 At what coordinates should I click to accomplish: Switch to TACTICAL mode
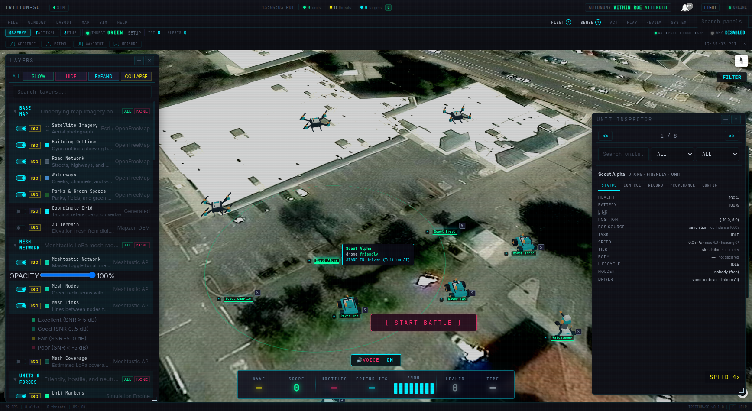coord(45,33)
